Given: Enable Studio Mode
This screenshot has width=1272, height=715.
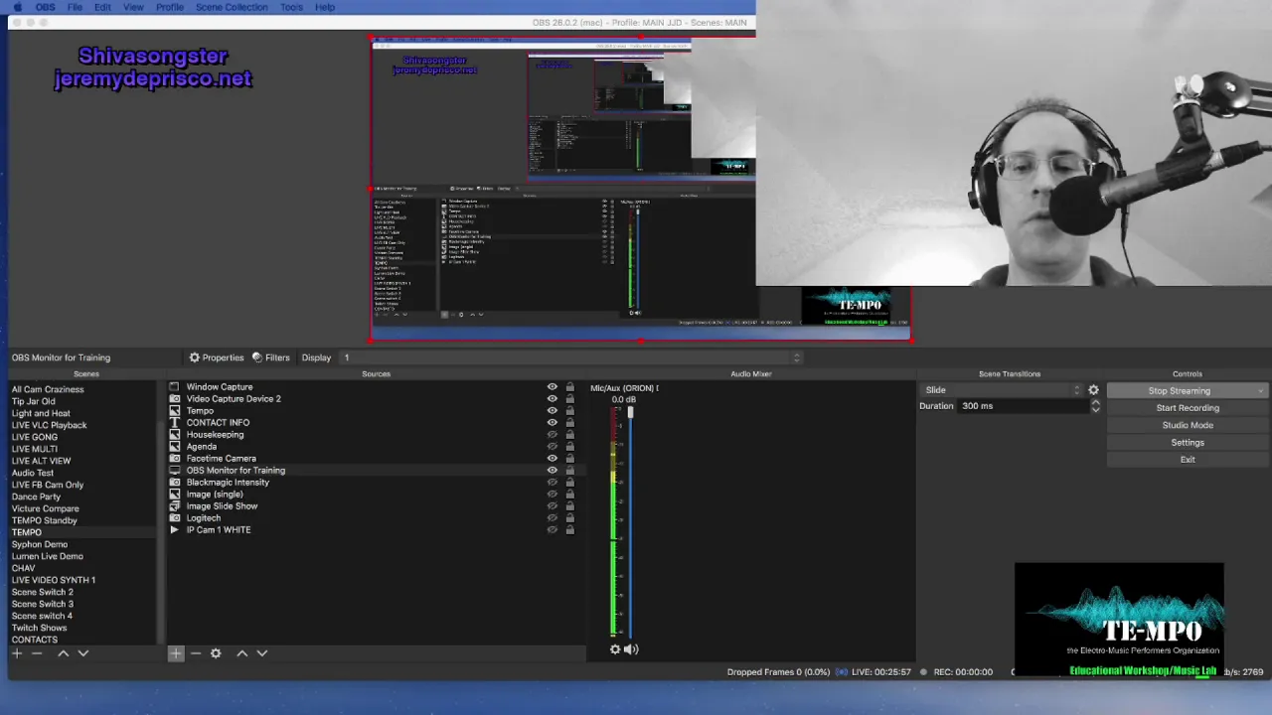Looking at the screenshot, I should [1187, 425].
